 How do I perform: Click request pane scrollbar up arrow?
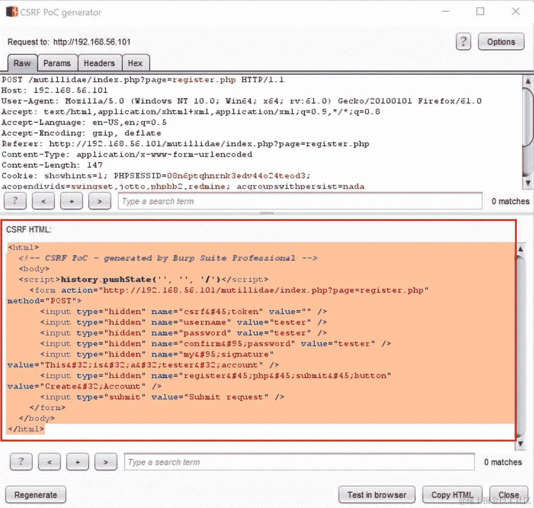point(528,81)
